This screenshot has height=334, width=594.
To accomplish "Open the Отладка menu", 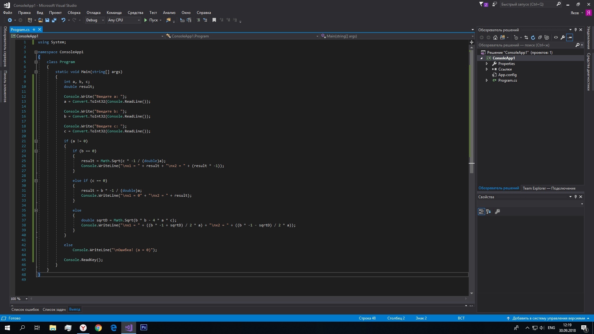I will point(93,13).
